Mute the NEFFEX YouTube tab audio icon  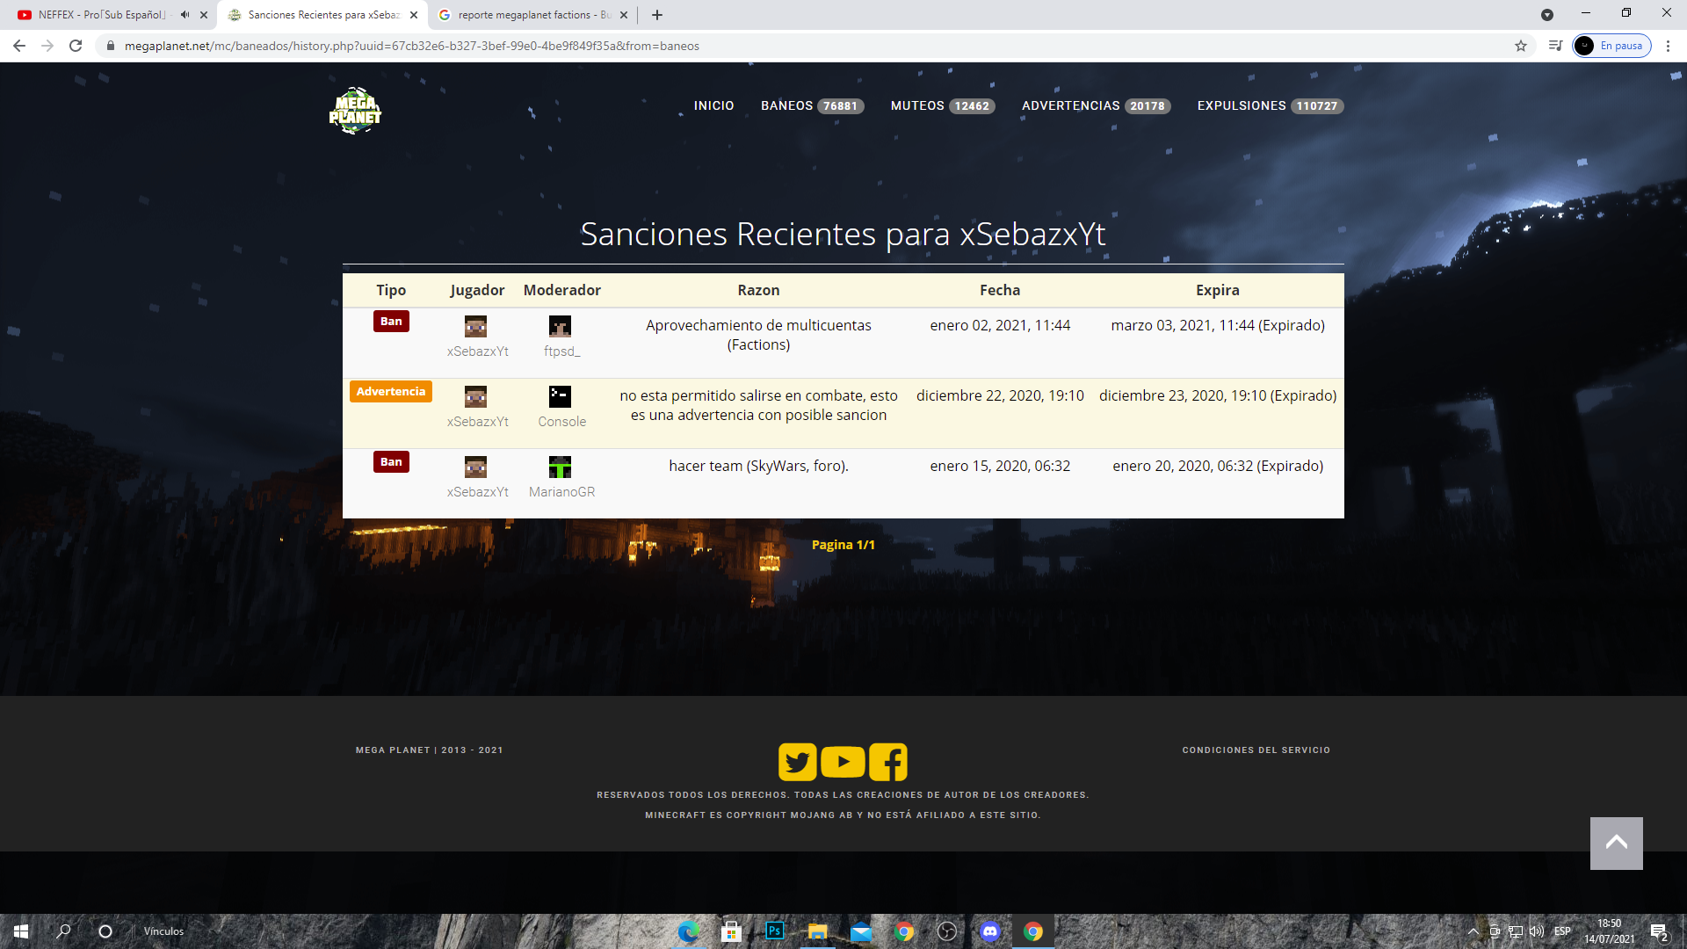point(185,15)
